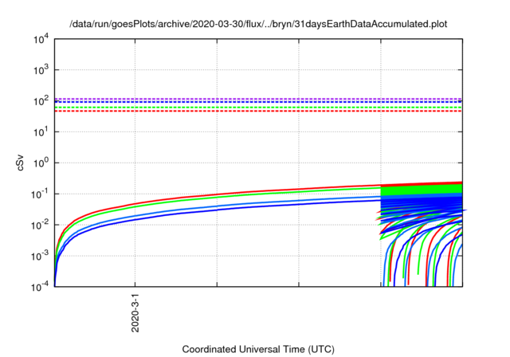Click the 10^-1 y-axis tick label

pos(41,194)
